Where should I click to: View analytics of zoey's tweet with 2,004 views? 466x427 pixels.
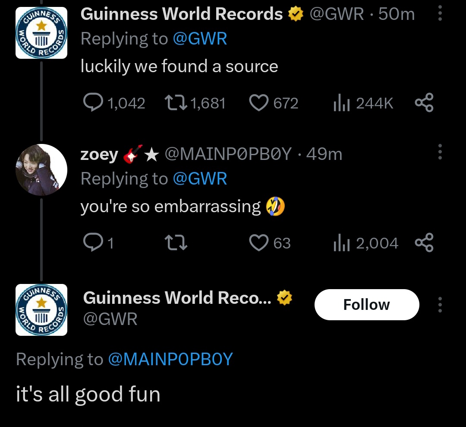341,243
